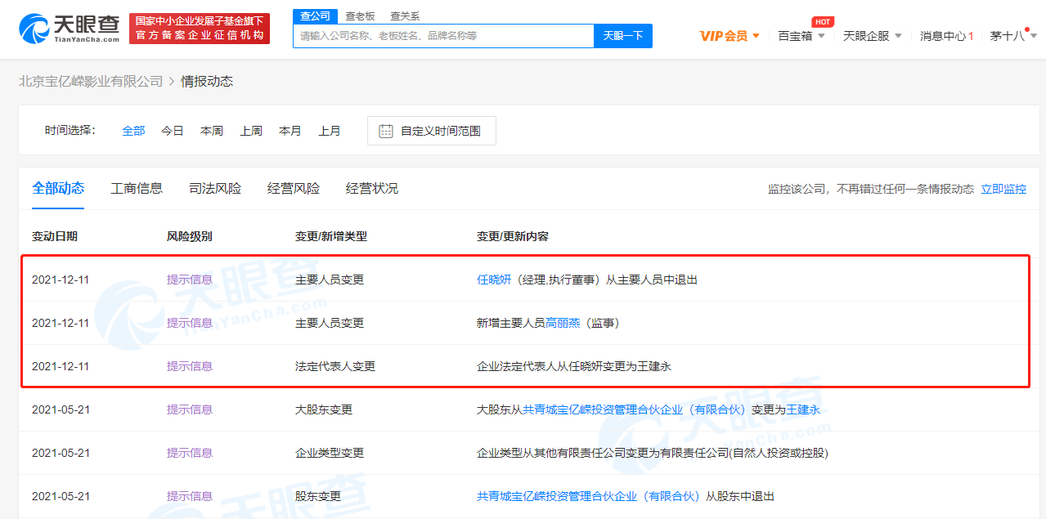Click the 天眼一下 search button
Image resolution: width=1046 pixels, height=519 pixels.
point(622,36)
